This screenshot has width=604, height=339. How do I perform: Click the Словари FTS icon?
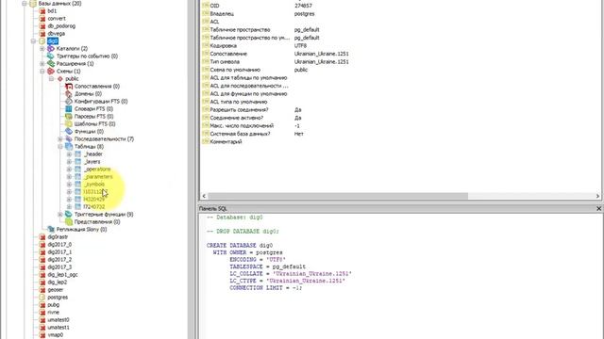point(69,109)
